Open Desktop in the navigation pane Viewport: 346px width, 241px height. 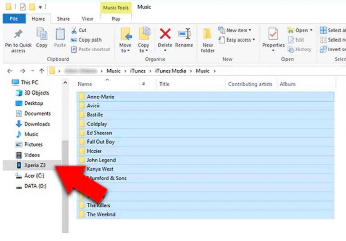29,103
